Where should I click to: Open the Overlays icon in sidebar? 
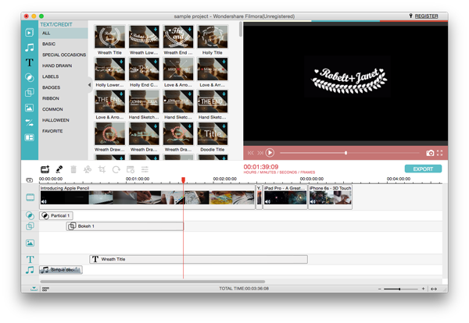click(x=30, y=93)
